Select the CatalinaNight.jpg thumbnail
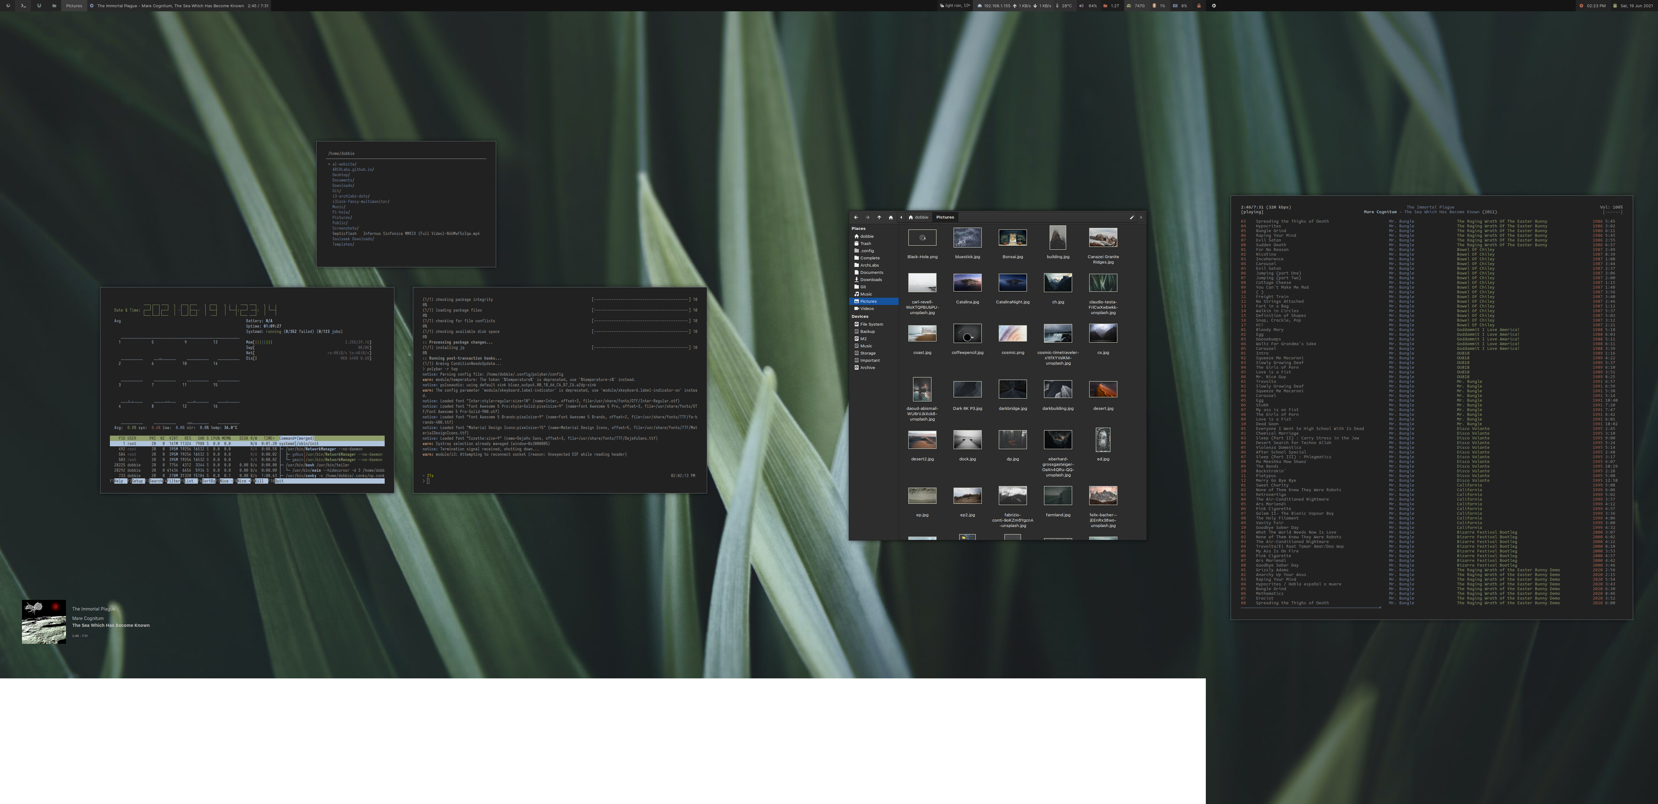This screenshot has height=804, width=1658. (x=1012, y=283)
